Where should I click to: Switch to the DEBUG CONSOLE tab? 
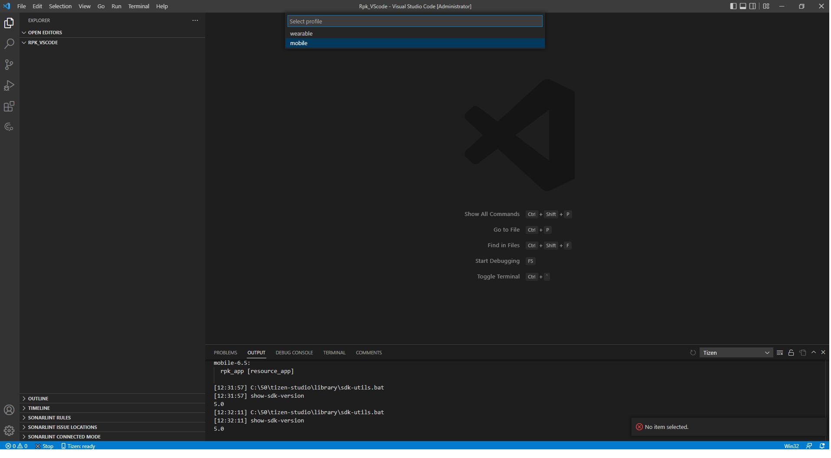coord(294,353)
